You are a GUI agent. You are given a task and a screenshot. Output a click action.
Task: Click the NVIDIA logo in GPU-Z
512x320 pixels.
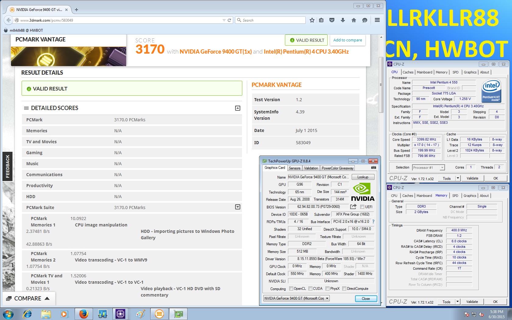(363, 192)
